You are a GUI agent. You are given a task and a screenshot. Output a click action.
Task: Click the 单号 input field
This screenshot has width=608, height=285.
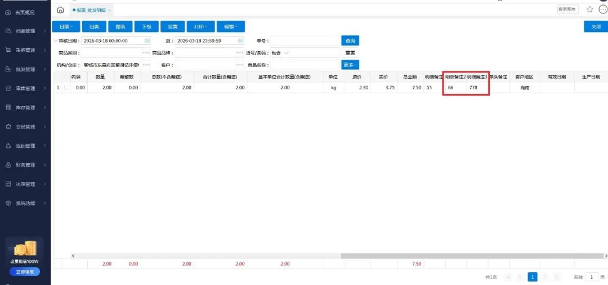click(x=305, y=40)
